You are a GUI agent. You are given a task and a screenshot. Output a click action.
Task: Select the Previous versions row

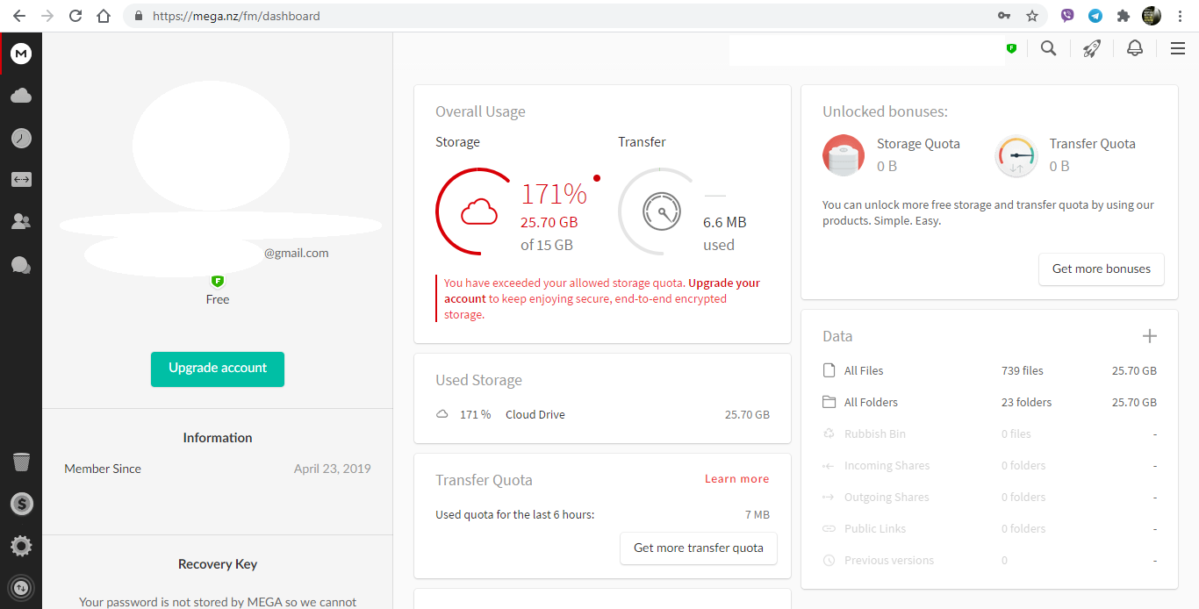(989, 560)
